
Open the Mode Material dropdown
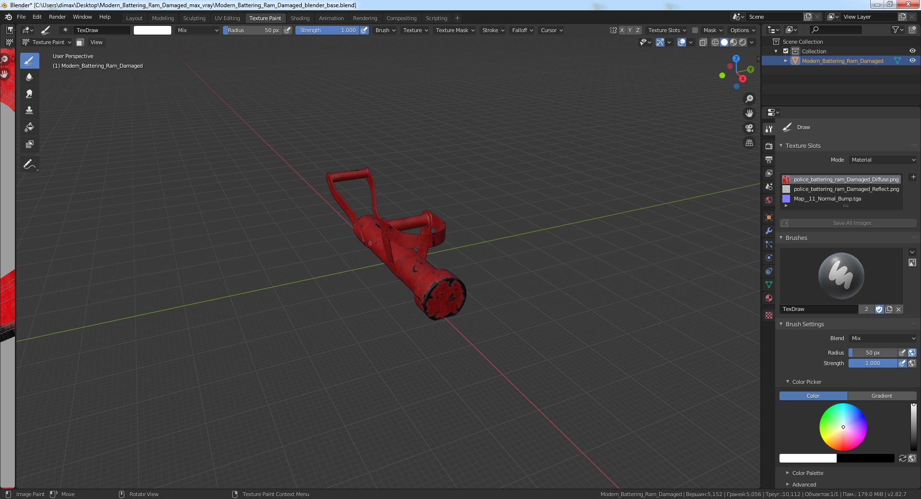tap(883, 160)
